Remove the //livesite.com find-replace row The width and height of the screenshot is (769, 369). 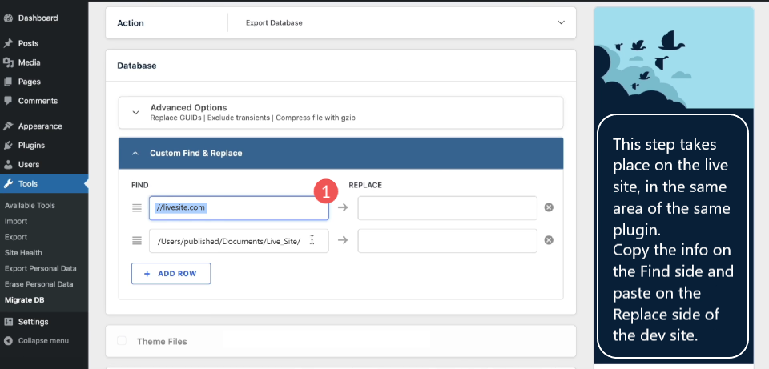(x=549, y=207)
